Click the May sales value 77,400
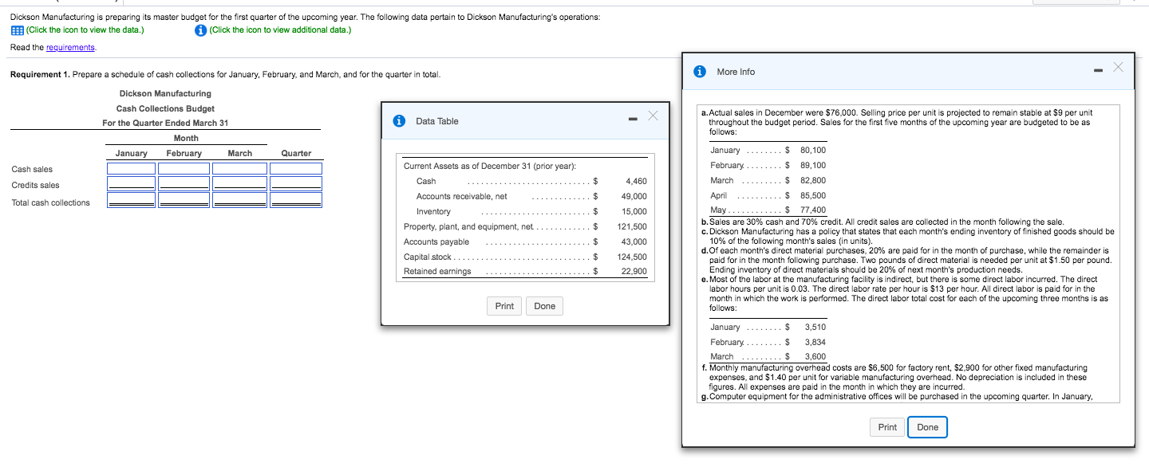This screenshot has height=471, width=1149. click(x=813, y=210)
